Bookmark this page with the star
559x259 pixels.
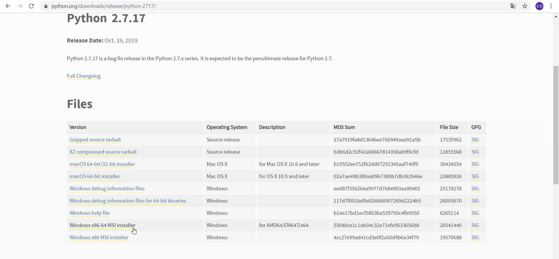click(525, 6)
